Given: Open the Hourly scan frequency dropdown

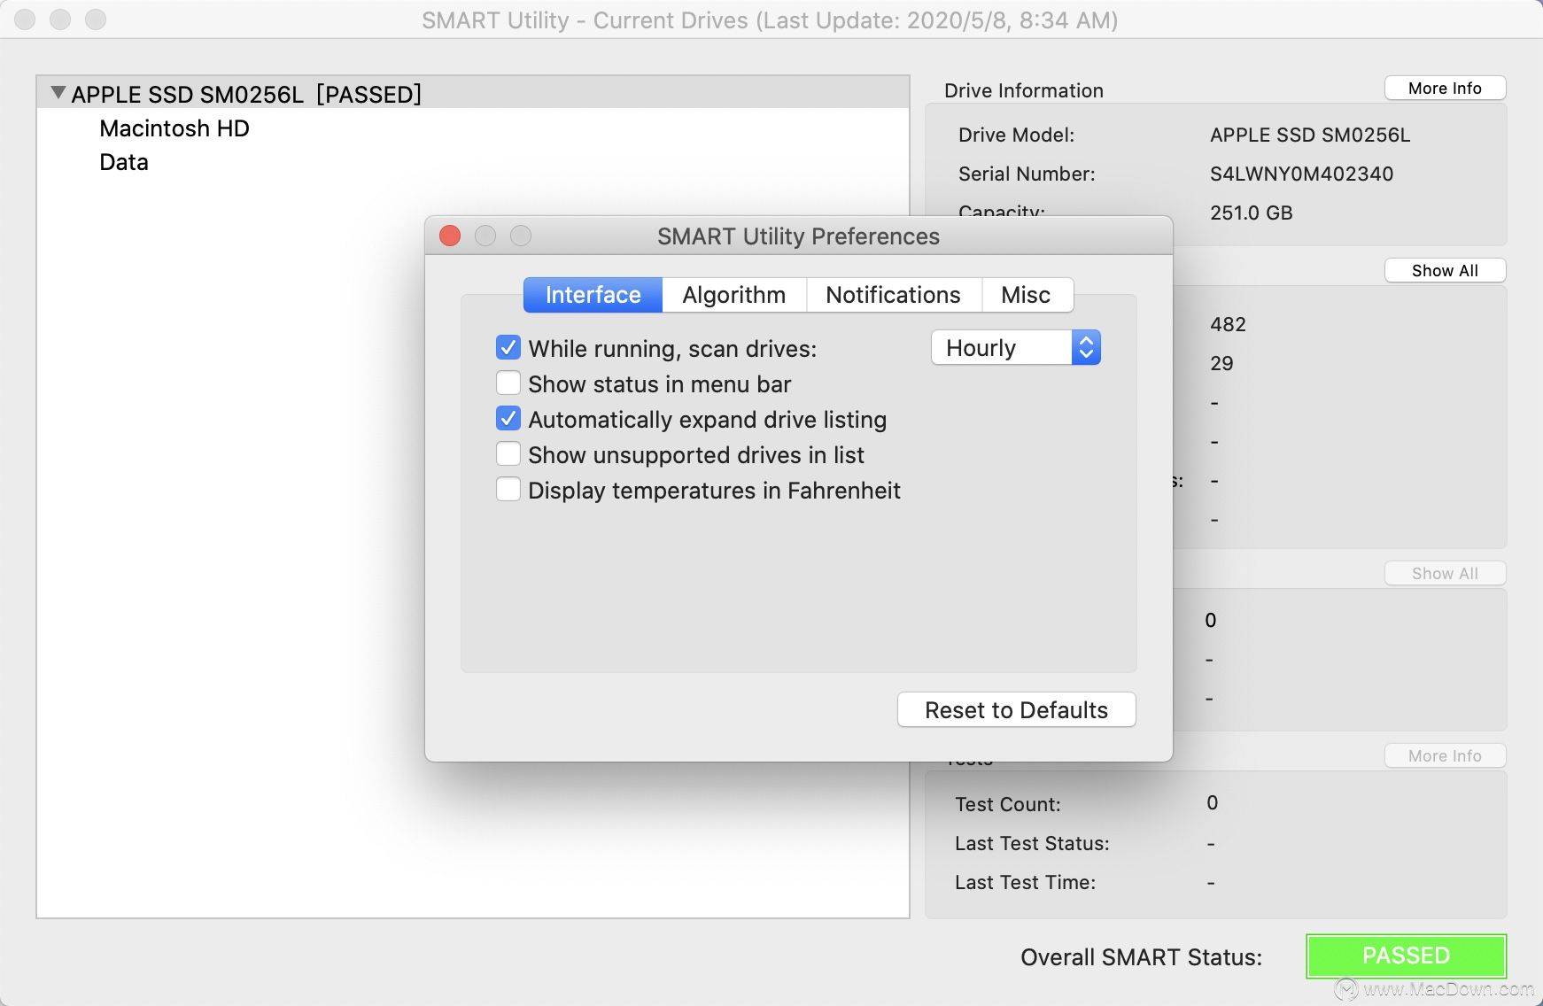Looking at the screenshot, I should point(1015,347).
